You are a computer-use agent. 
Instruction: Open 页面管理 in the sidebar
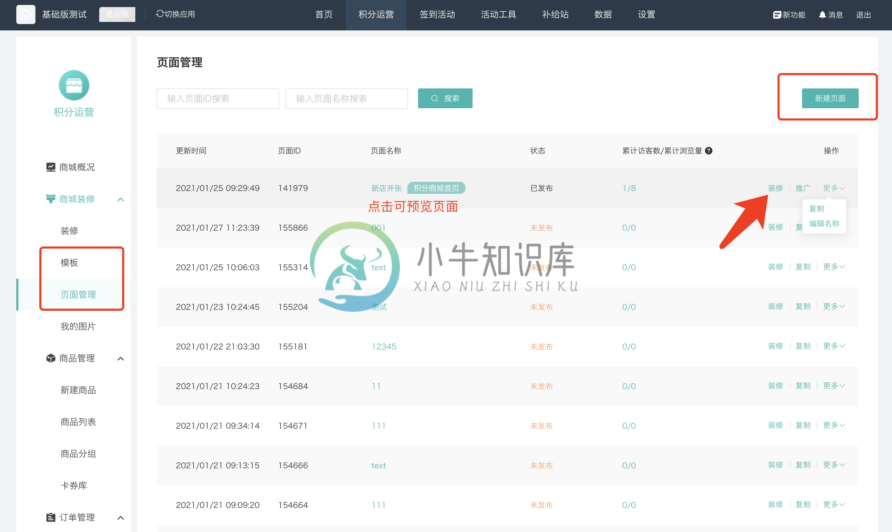[x=78, y=294]
